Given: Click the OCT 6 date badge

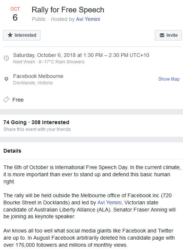Looking at the screenshot, I should point(15,14).
